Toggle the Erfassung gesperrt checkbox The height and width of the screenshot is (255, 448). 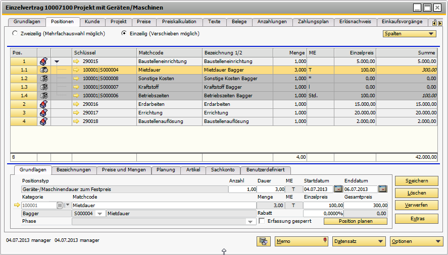click(262, 221)
